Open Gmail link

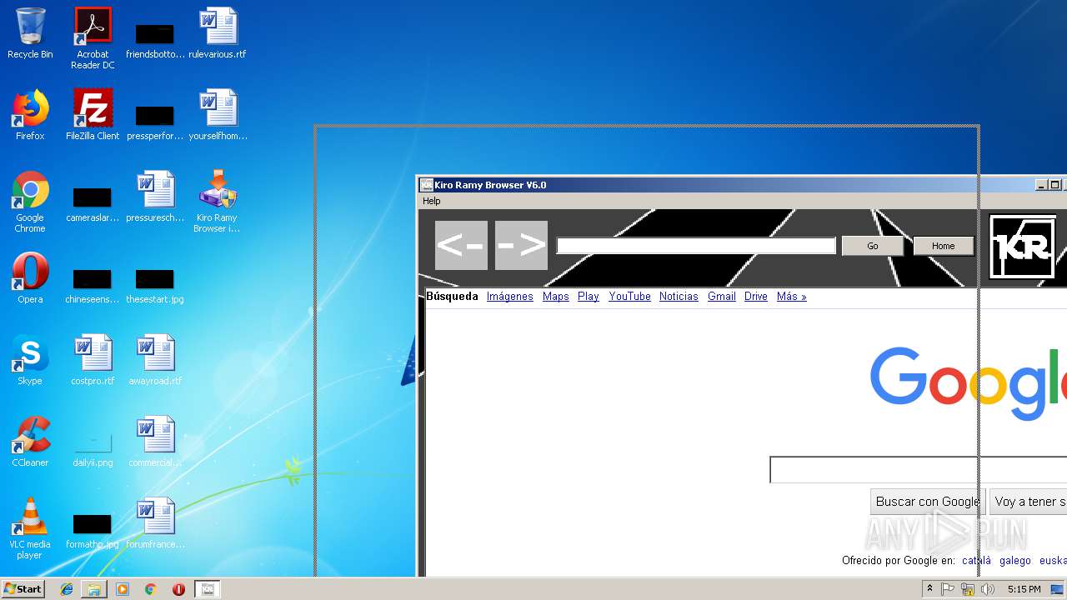click(722, 297)
